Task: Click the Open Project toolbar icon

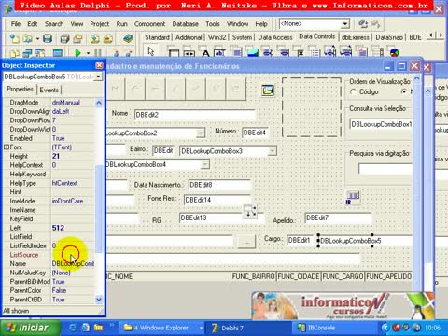Action: tap(77, 38)
